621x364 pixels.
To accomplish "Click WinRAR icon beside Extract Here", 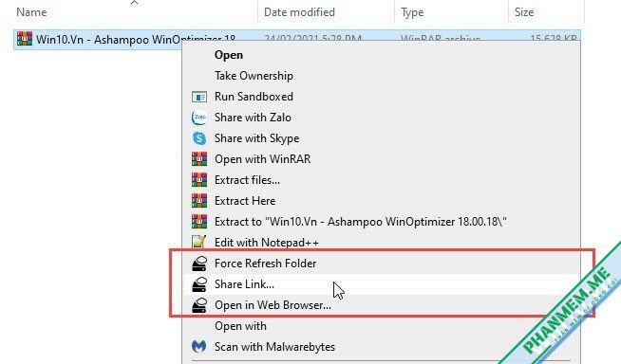I will pyautogui.click(x=199, y=201).
